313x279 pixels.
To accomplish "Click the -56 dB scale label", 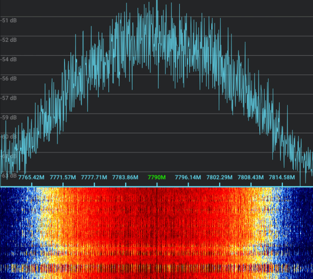I will pyautogui.click(x=9, y=79).
